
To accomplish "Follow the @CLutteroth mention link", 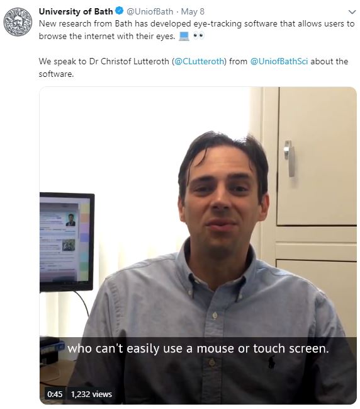I will point(199,61).
